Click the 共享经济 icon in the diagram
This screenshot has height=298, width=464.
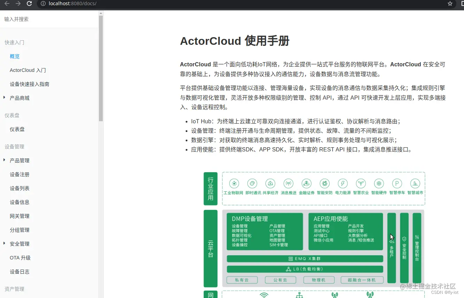point(270,183)
